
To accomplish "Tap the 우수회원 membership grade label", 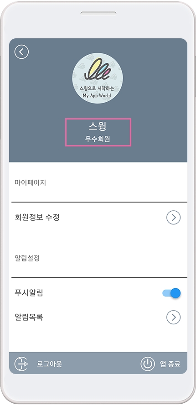I will pos(98,139).
